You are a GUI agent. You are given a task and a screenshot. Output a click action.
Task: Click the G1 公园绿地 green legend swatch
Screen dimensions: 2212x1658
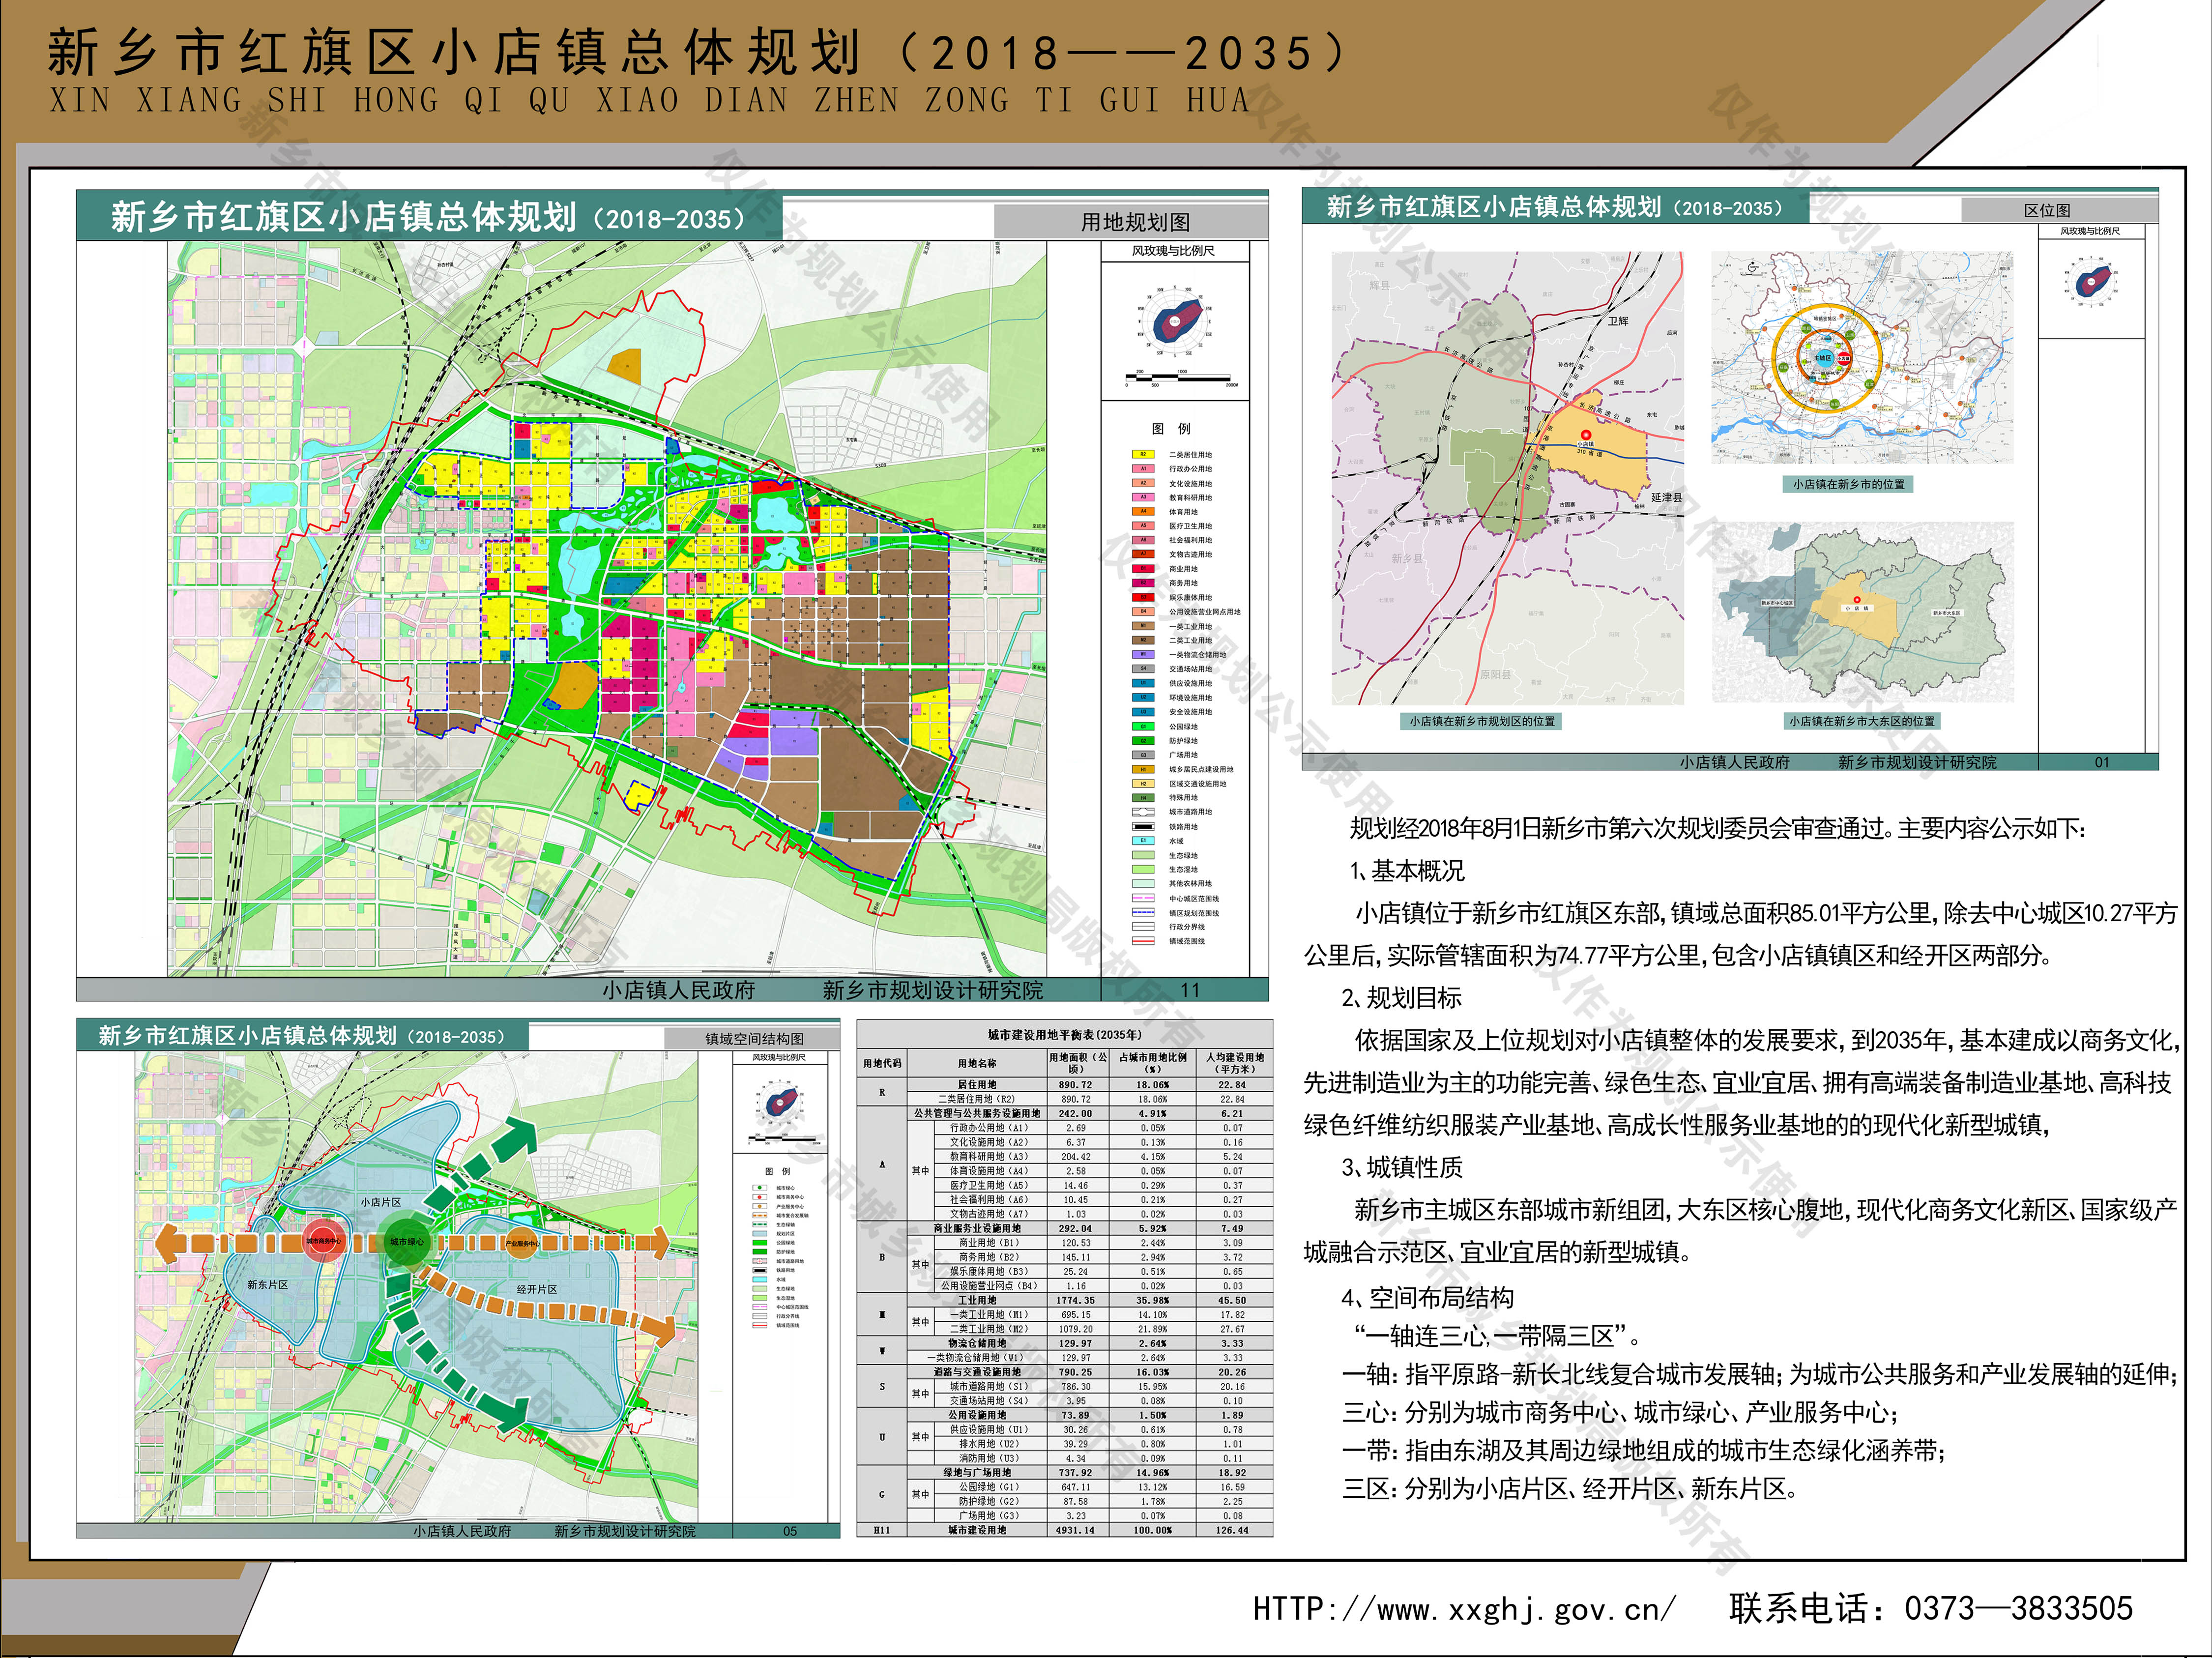[x=1143, y=726]
